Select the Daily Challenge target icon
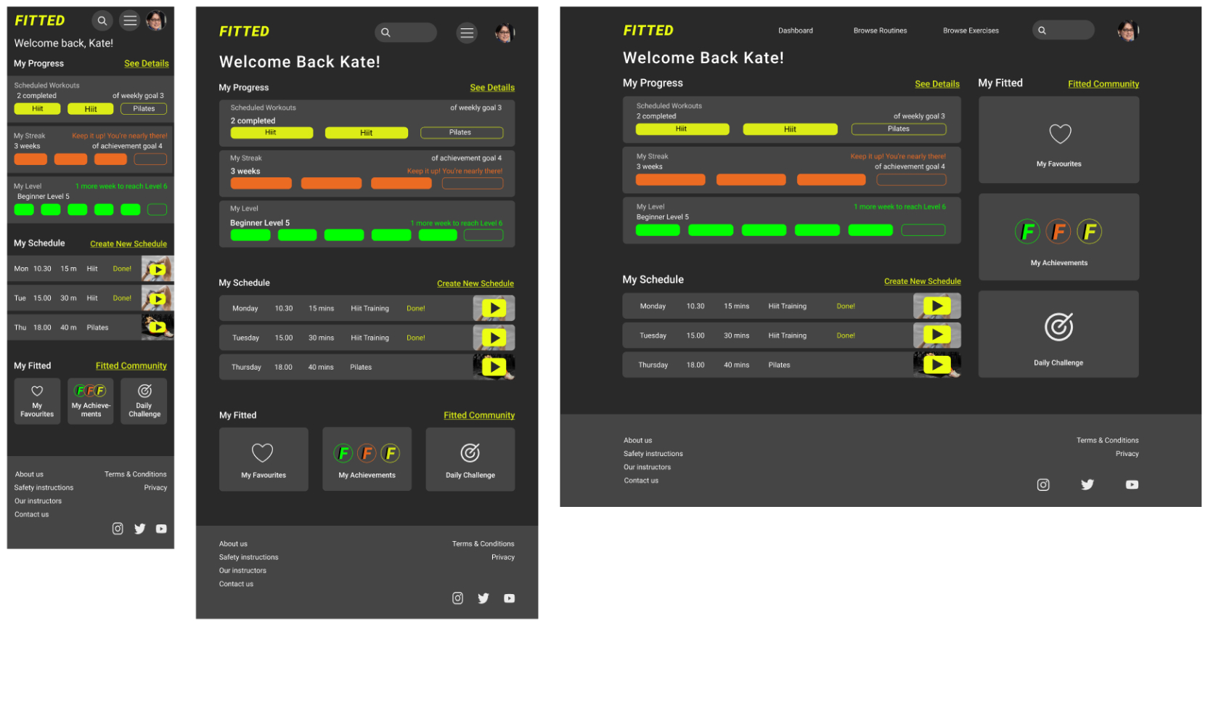This screenshot has width=1208, height=703. tap(1058, 327)
